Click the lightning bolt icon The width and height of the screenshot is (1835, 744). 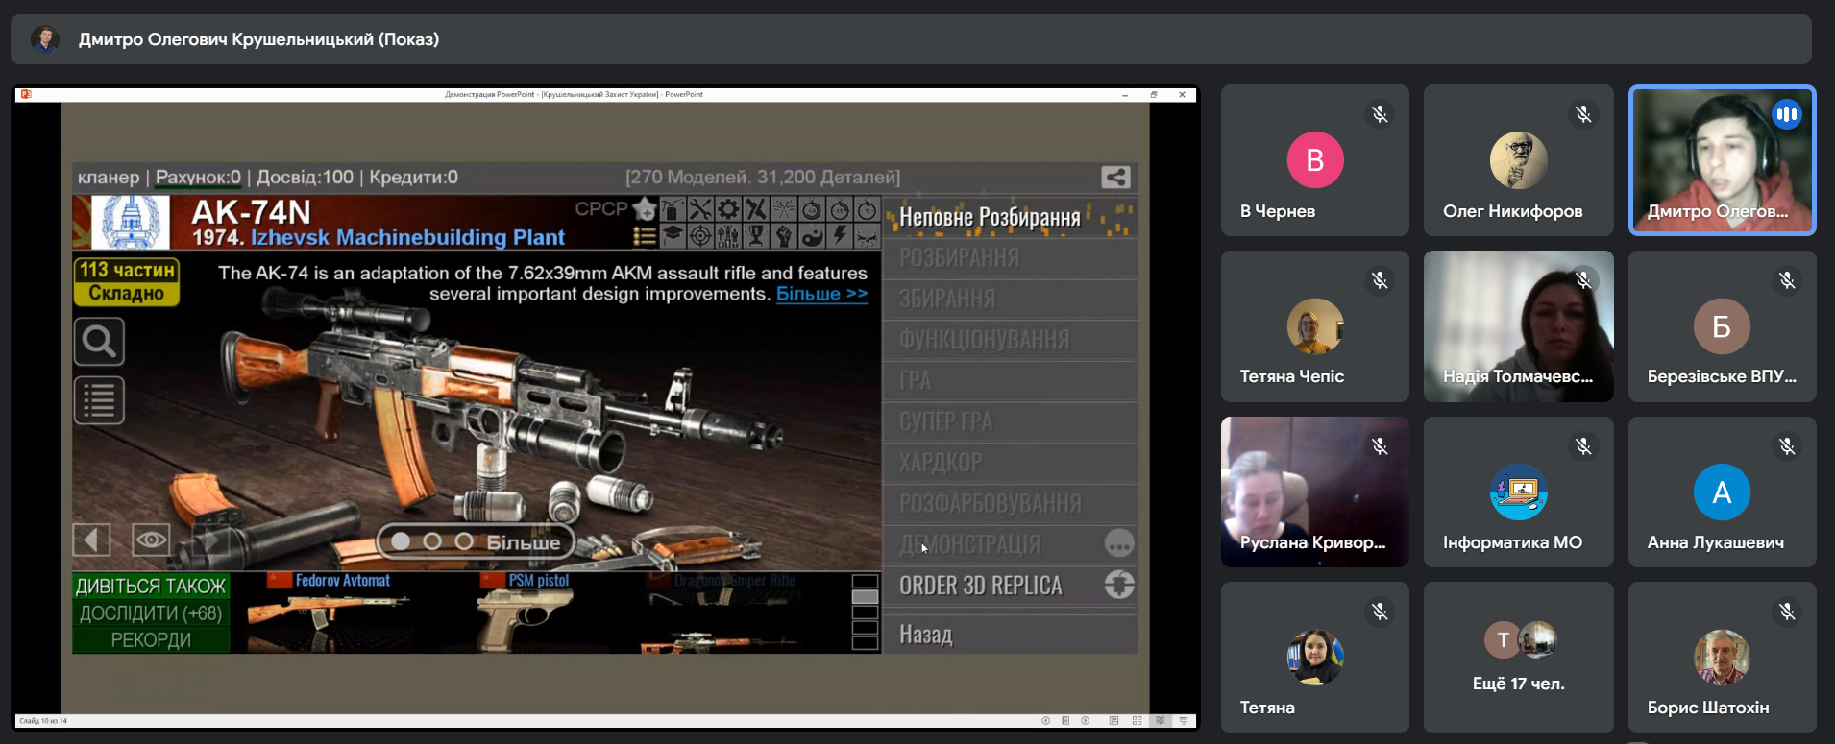point(840,234)
